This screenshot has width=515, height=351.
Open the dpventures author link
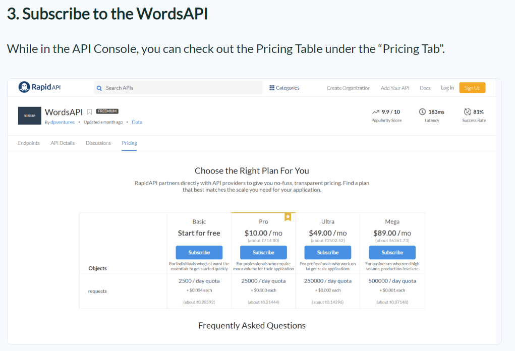(63, 122)
